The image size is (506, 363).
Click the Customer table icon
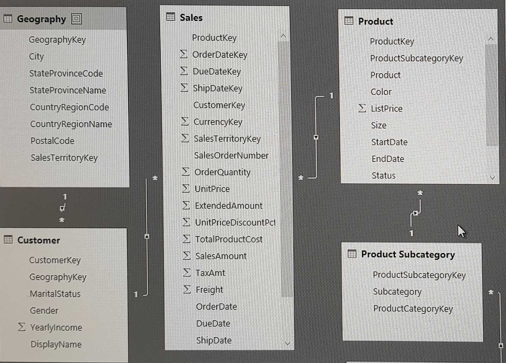coord(8,240)
